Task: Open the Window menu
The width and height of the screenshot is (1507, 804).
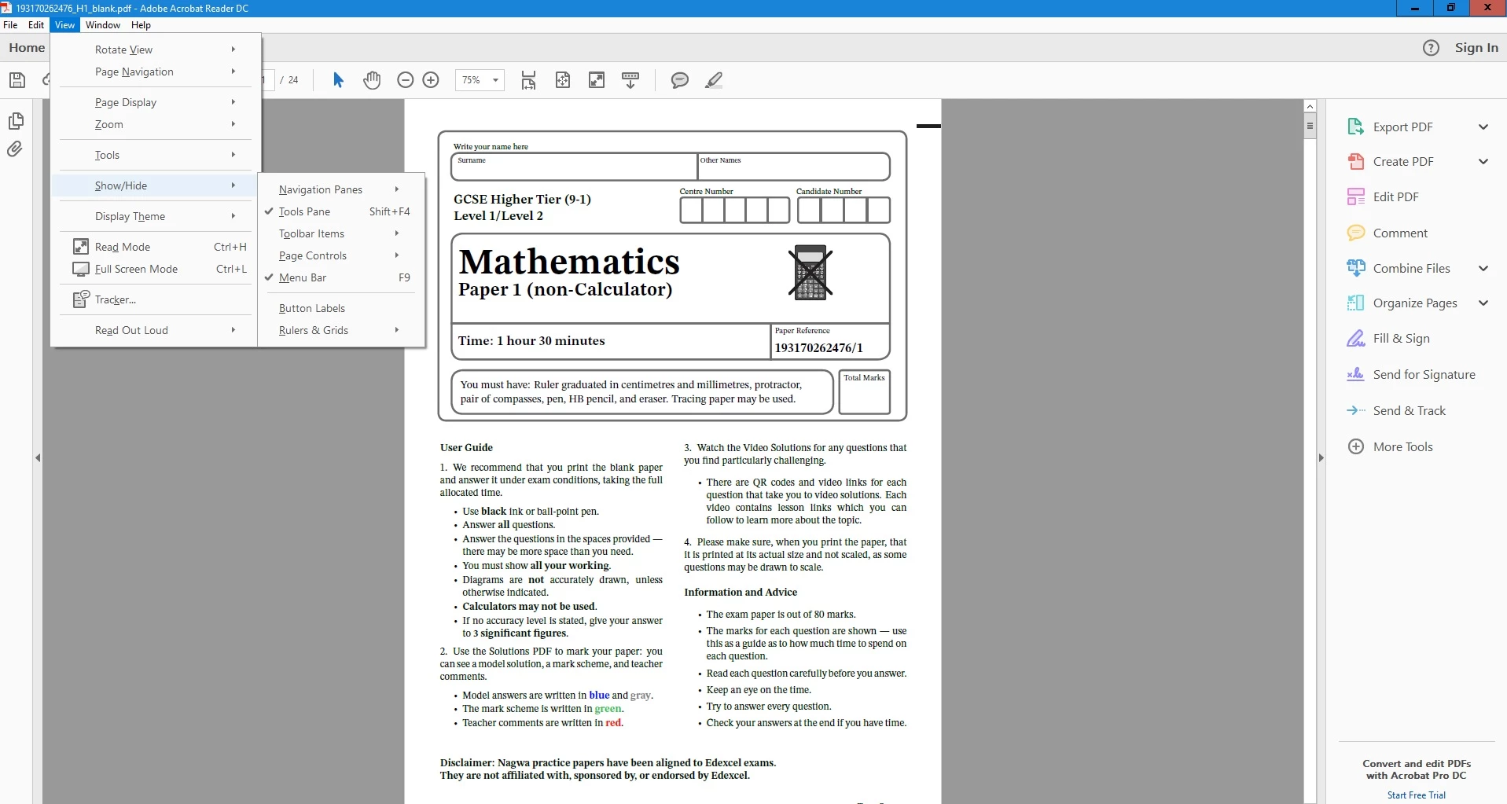Action: (103, 25)
